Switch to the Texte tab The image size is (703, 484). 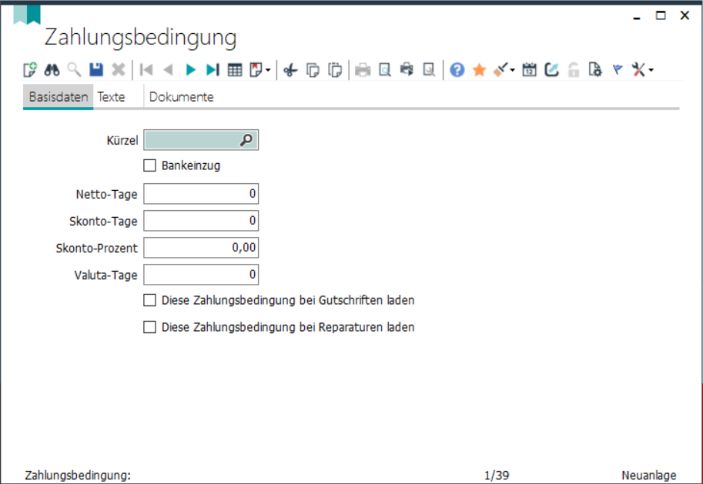point(111,97)
